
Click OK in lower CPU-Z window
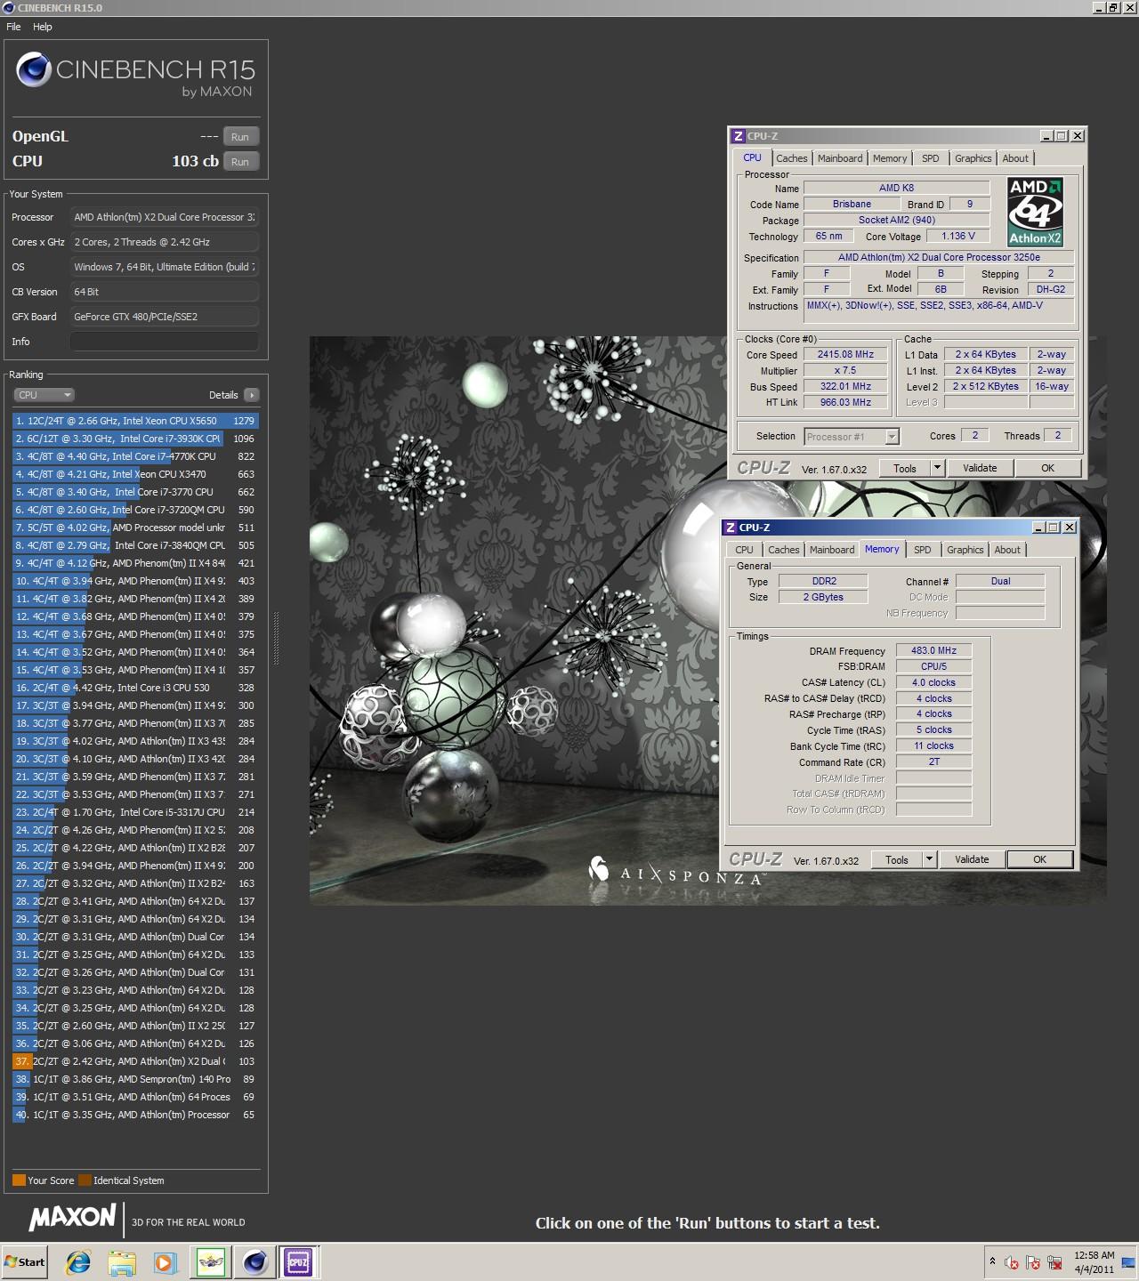coord(1039,859)
